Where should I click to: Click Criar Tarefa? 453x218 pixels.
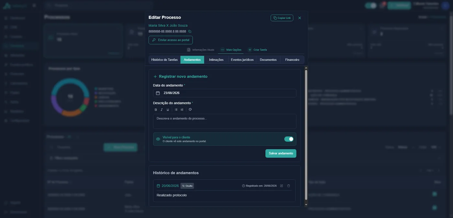click(x=258, y=50)
